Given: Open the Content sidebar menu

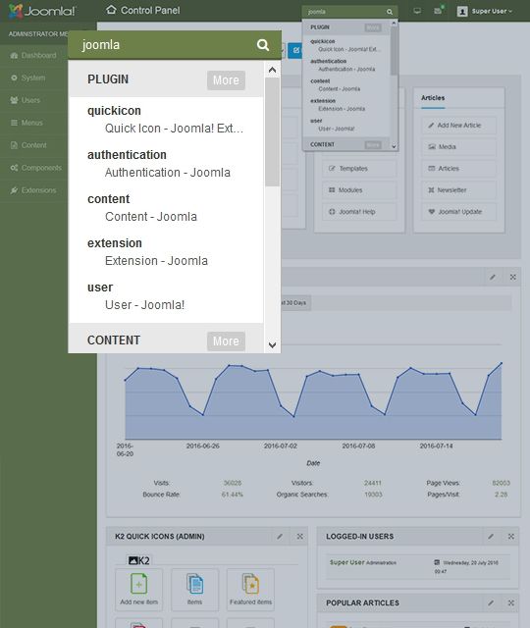Looking at the screenshot, I should [x=28, y=145].
